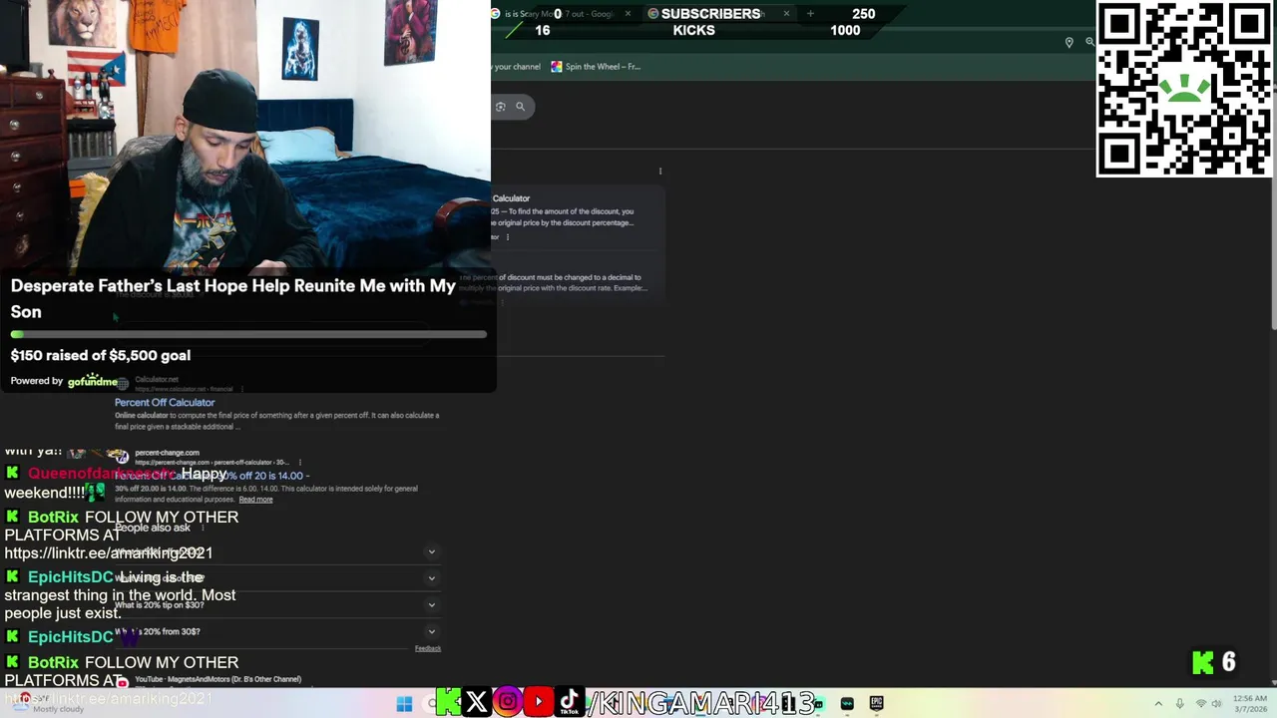1277x718 pixels.
Task: Open the 'your channel' bookmark
Action: pyautogui.click(x=517, y=67)
